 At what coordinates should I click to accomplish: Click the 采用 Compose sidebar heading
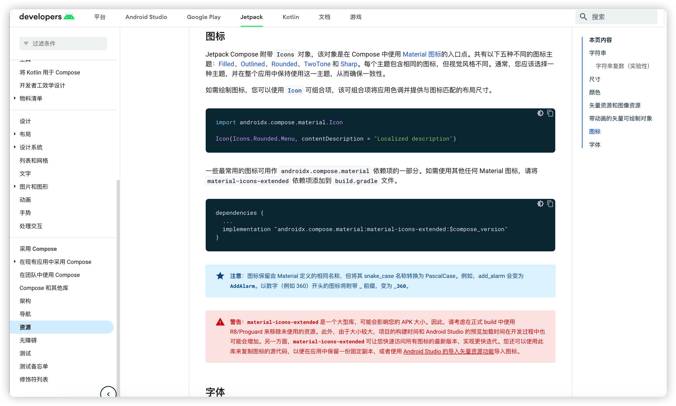click(x=38, y=249)
